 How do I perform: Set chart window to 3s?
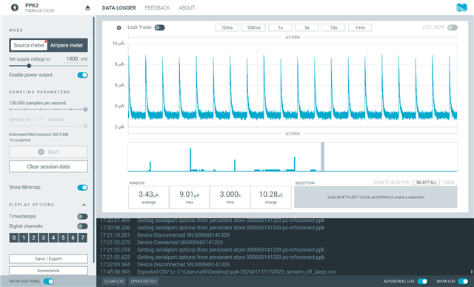tap(307, 28)
